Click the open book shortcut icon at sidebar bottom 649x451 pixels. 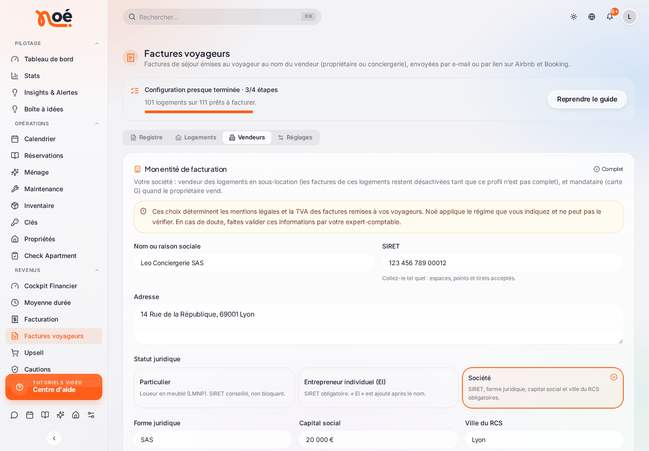point(45,415)
